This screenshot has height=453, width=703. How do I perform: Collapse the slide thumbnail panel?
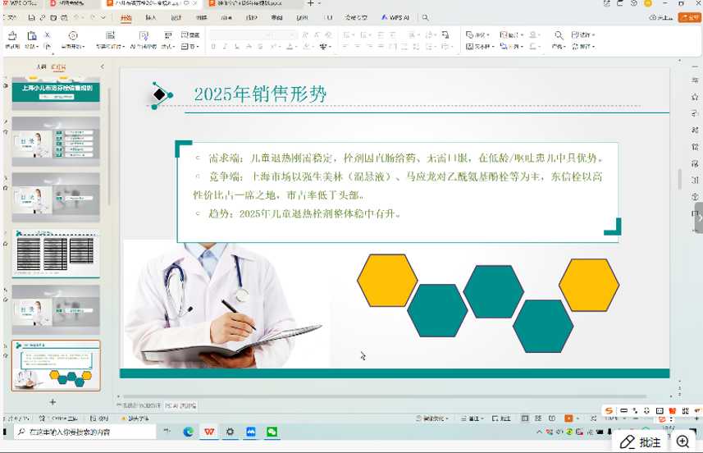point(103,67)
